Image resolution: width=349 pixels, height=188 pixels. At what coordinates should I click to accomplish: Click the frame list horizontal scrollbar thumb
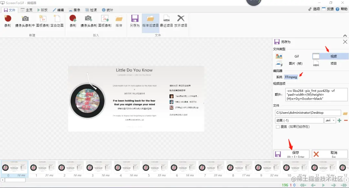pos(15,180)
